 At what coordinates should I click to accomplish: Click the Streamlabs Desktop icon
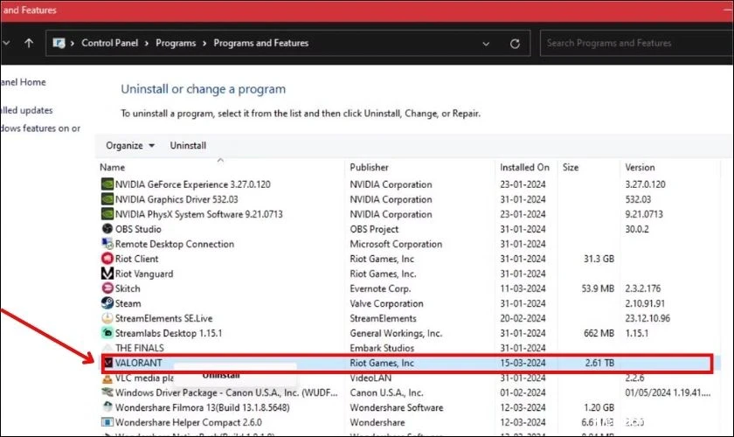[107, 333]
